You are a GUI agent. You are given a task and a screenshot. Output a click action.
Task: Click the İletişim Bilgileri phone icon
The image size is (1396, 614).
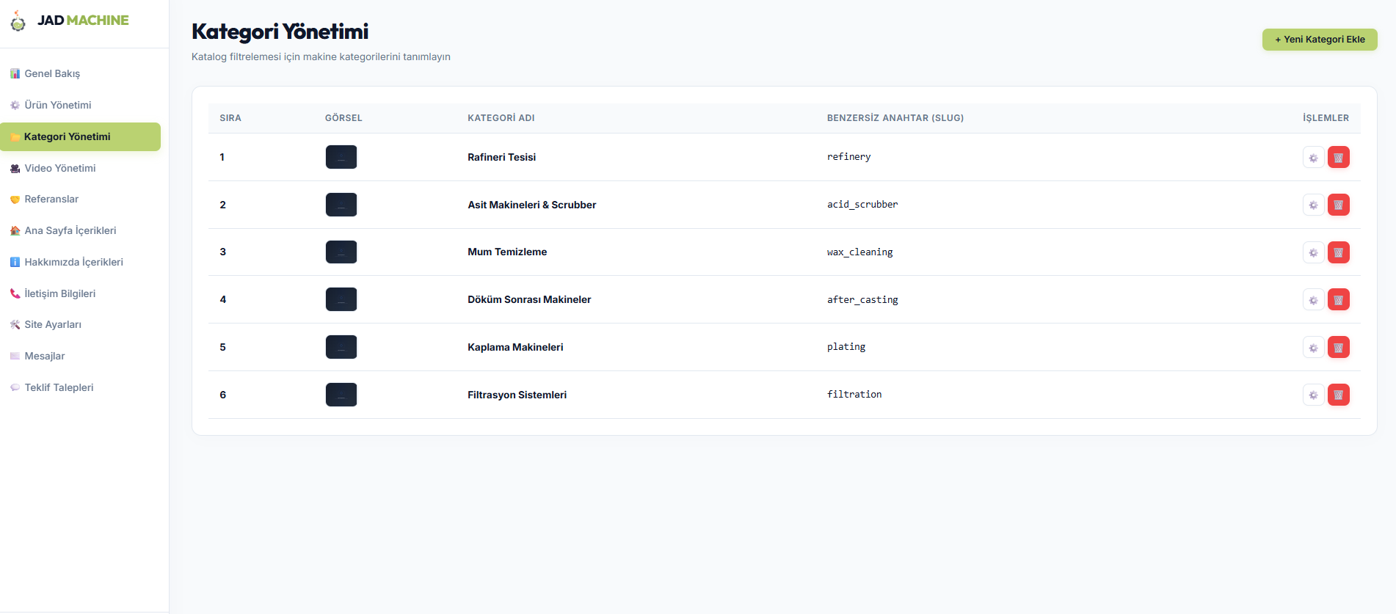click(15, 293)
